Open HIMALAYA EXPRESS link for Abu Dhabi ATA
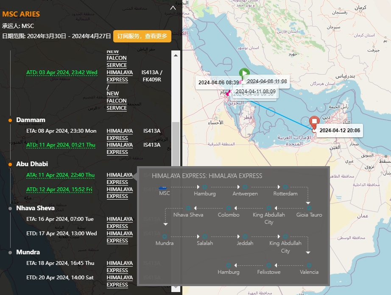 point(120,178)
